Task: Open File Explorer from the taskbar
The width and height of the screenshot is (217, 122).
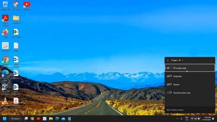Action: click(x=51, y=119)
